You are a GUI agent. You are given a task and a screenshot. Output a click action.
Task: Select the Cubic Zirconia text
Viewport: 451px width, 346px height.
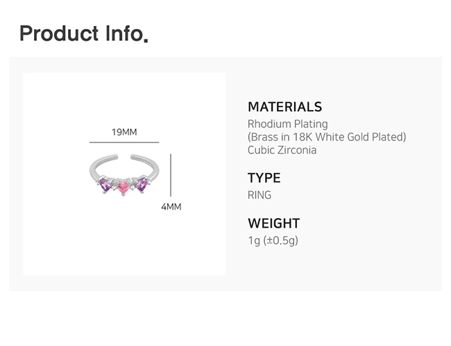(282, 150)
